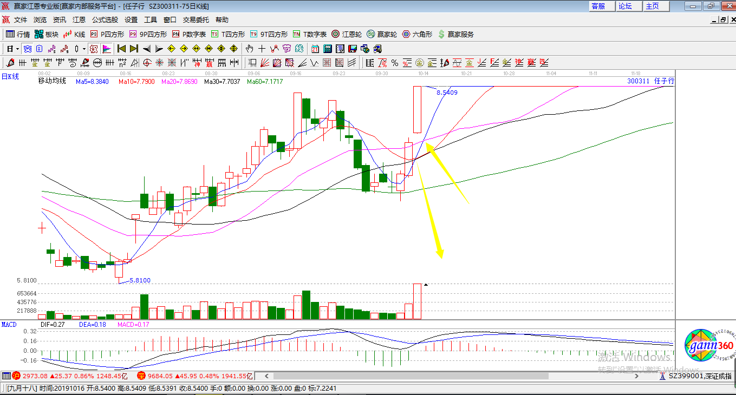Select the n² drawing tool icon
The image size is (736, 395).
tap(122, 63)
